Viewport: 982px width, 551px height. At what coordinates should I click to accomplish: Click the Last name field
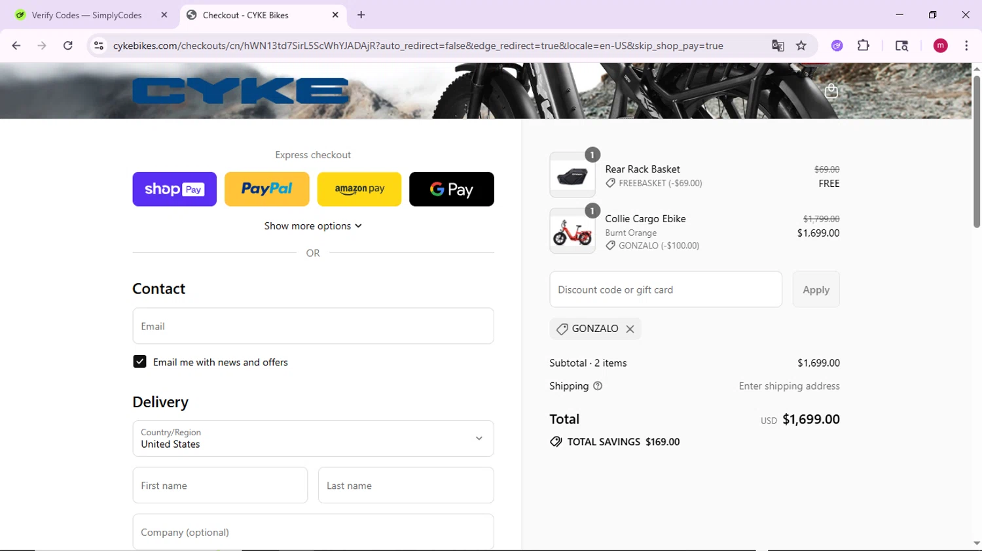pos(406,486)
